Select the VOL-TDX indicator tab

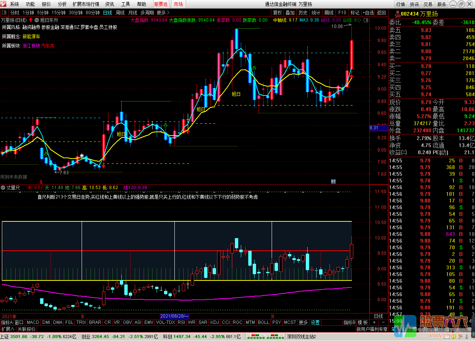pos(165,322)
